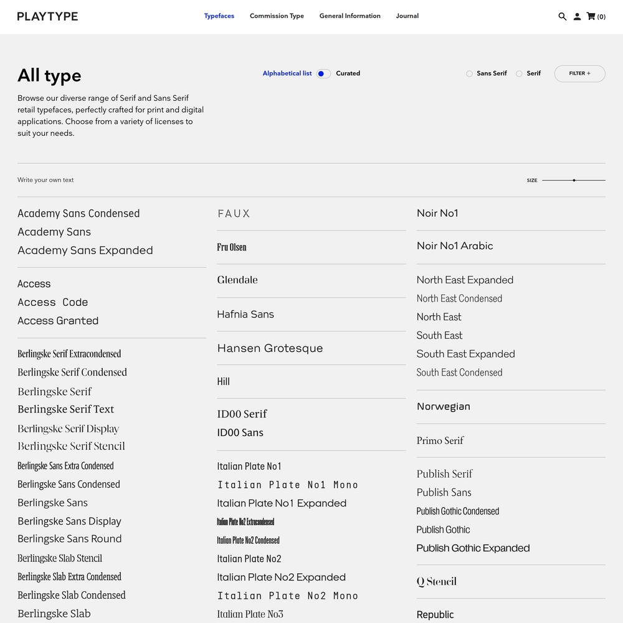Choose the Curated view label
This screenshot has width=623, height=623.
pos(348,74)
